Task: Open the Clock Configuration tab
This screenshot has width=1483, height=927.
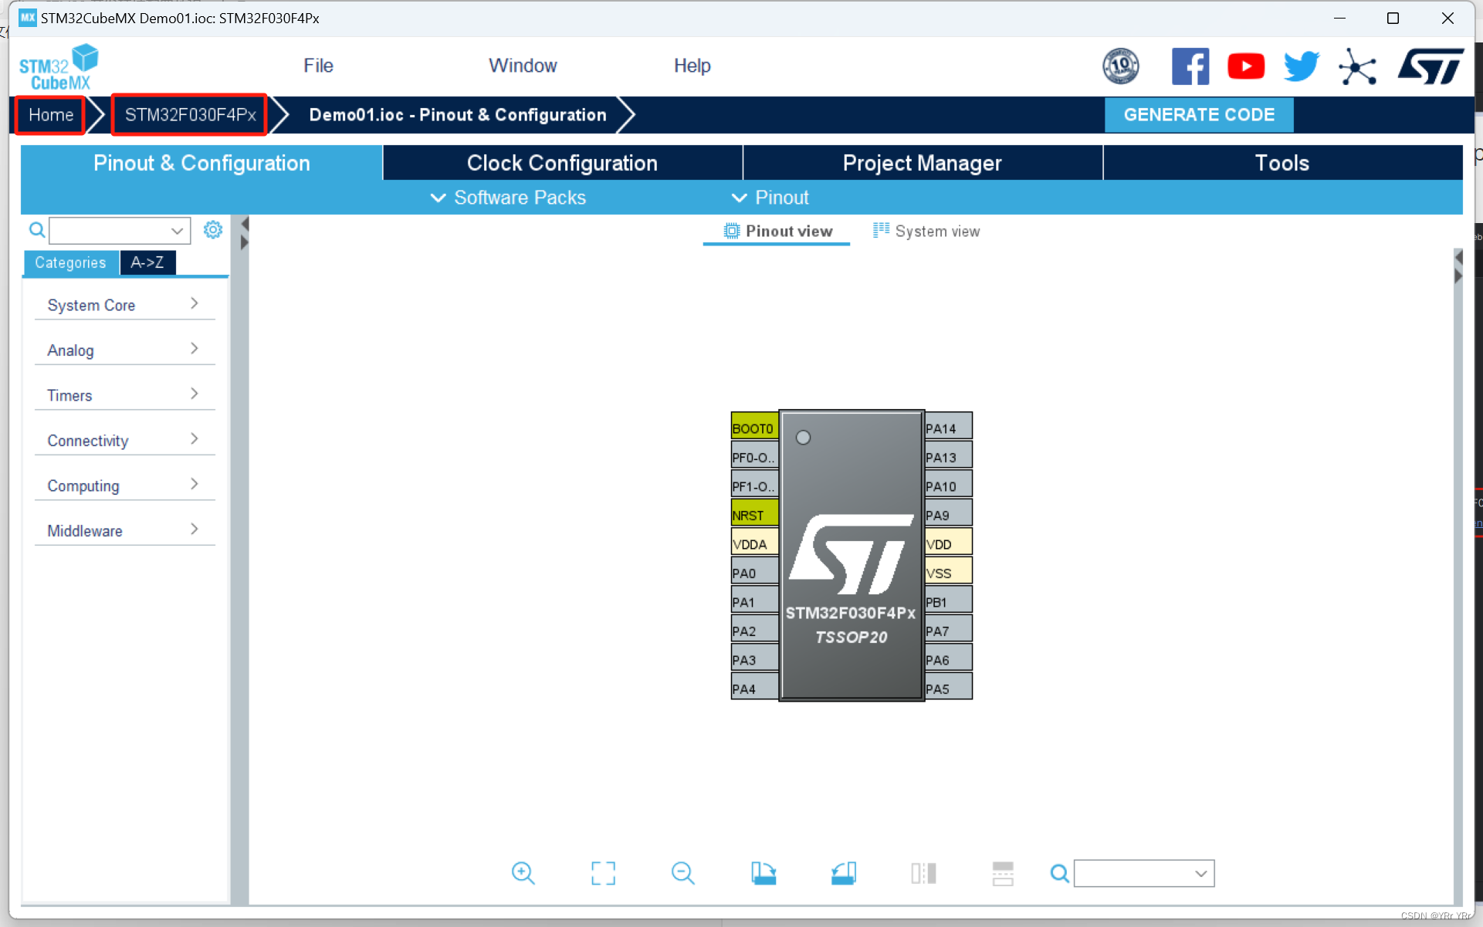Action: (563, 162)
